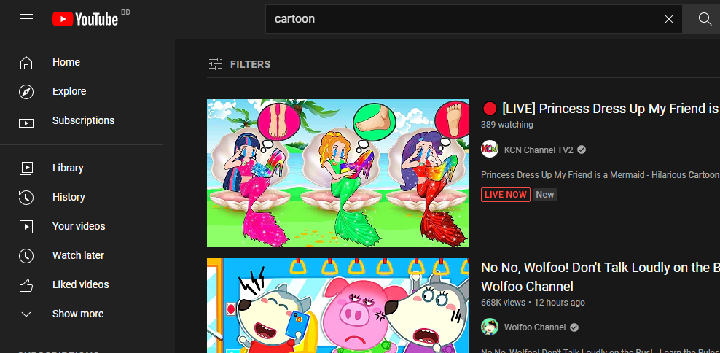720x353 pixels.
Task: Click the Show more text
Action: coord(78,314)
